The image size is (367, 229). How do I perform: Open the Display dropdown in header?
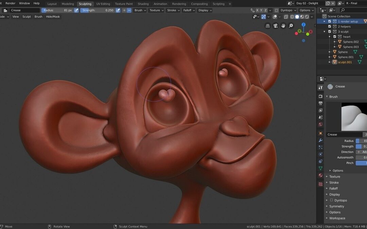tap(205, 10)
